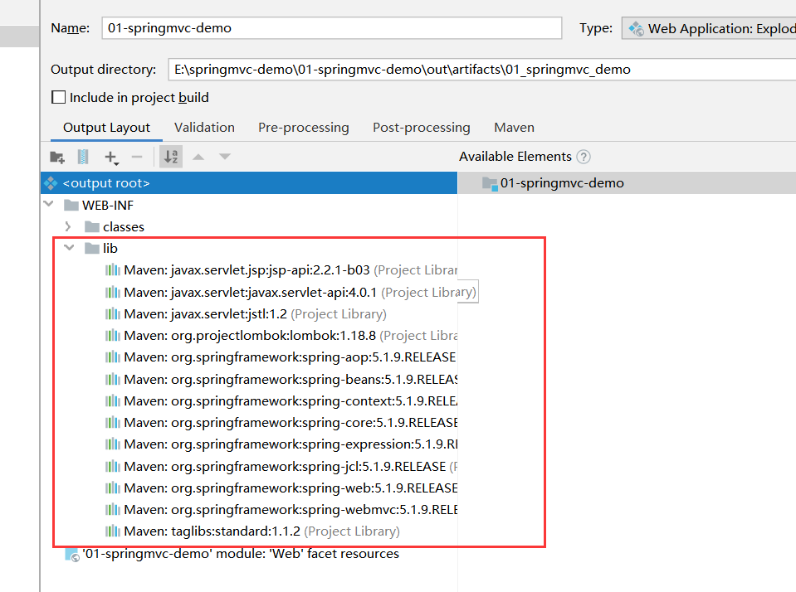Click library icon for spring-web:5.1.9.RELEASE
Image resolution: width=796 pixels, height=592 pixels.
(x=113, y=488)
